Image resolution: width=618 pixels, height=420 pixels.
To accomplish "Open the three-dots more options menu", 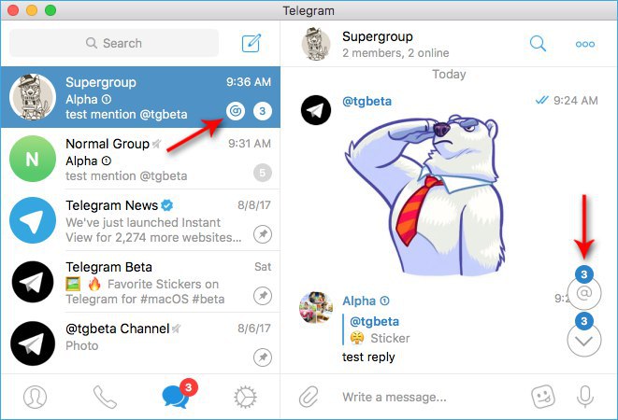I will tap(585, 44).
